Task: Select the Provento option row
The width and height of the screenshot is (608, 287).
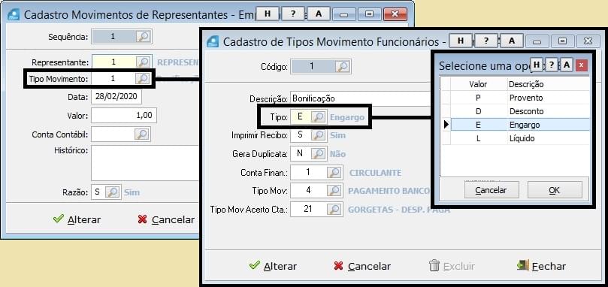Action: pyautogui.click(x=516, y=98)
